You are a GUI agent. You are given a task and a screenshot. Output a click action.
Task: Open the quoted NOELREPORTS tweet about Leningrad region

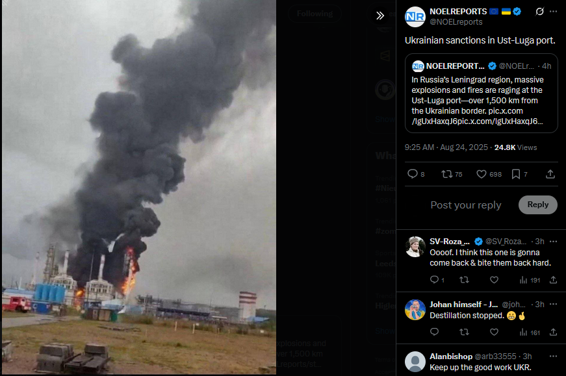[481, 94]
